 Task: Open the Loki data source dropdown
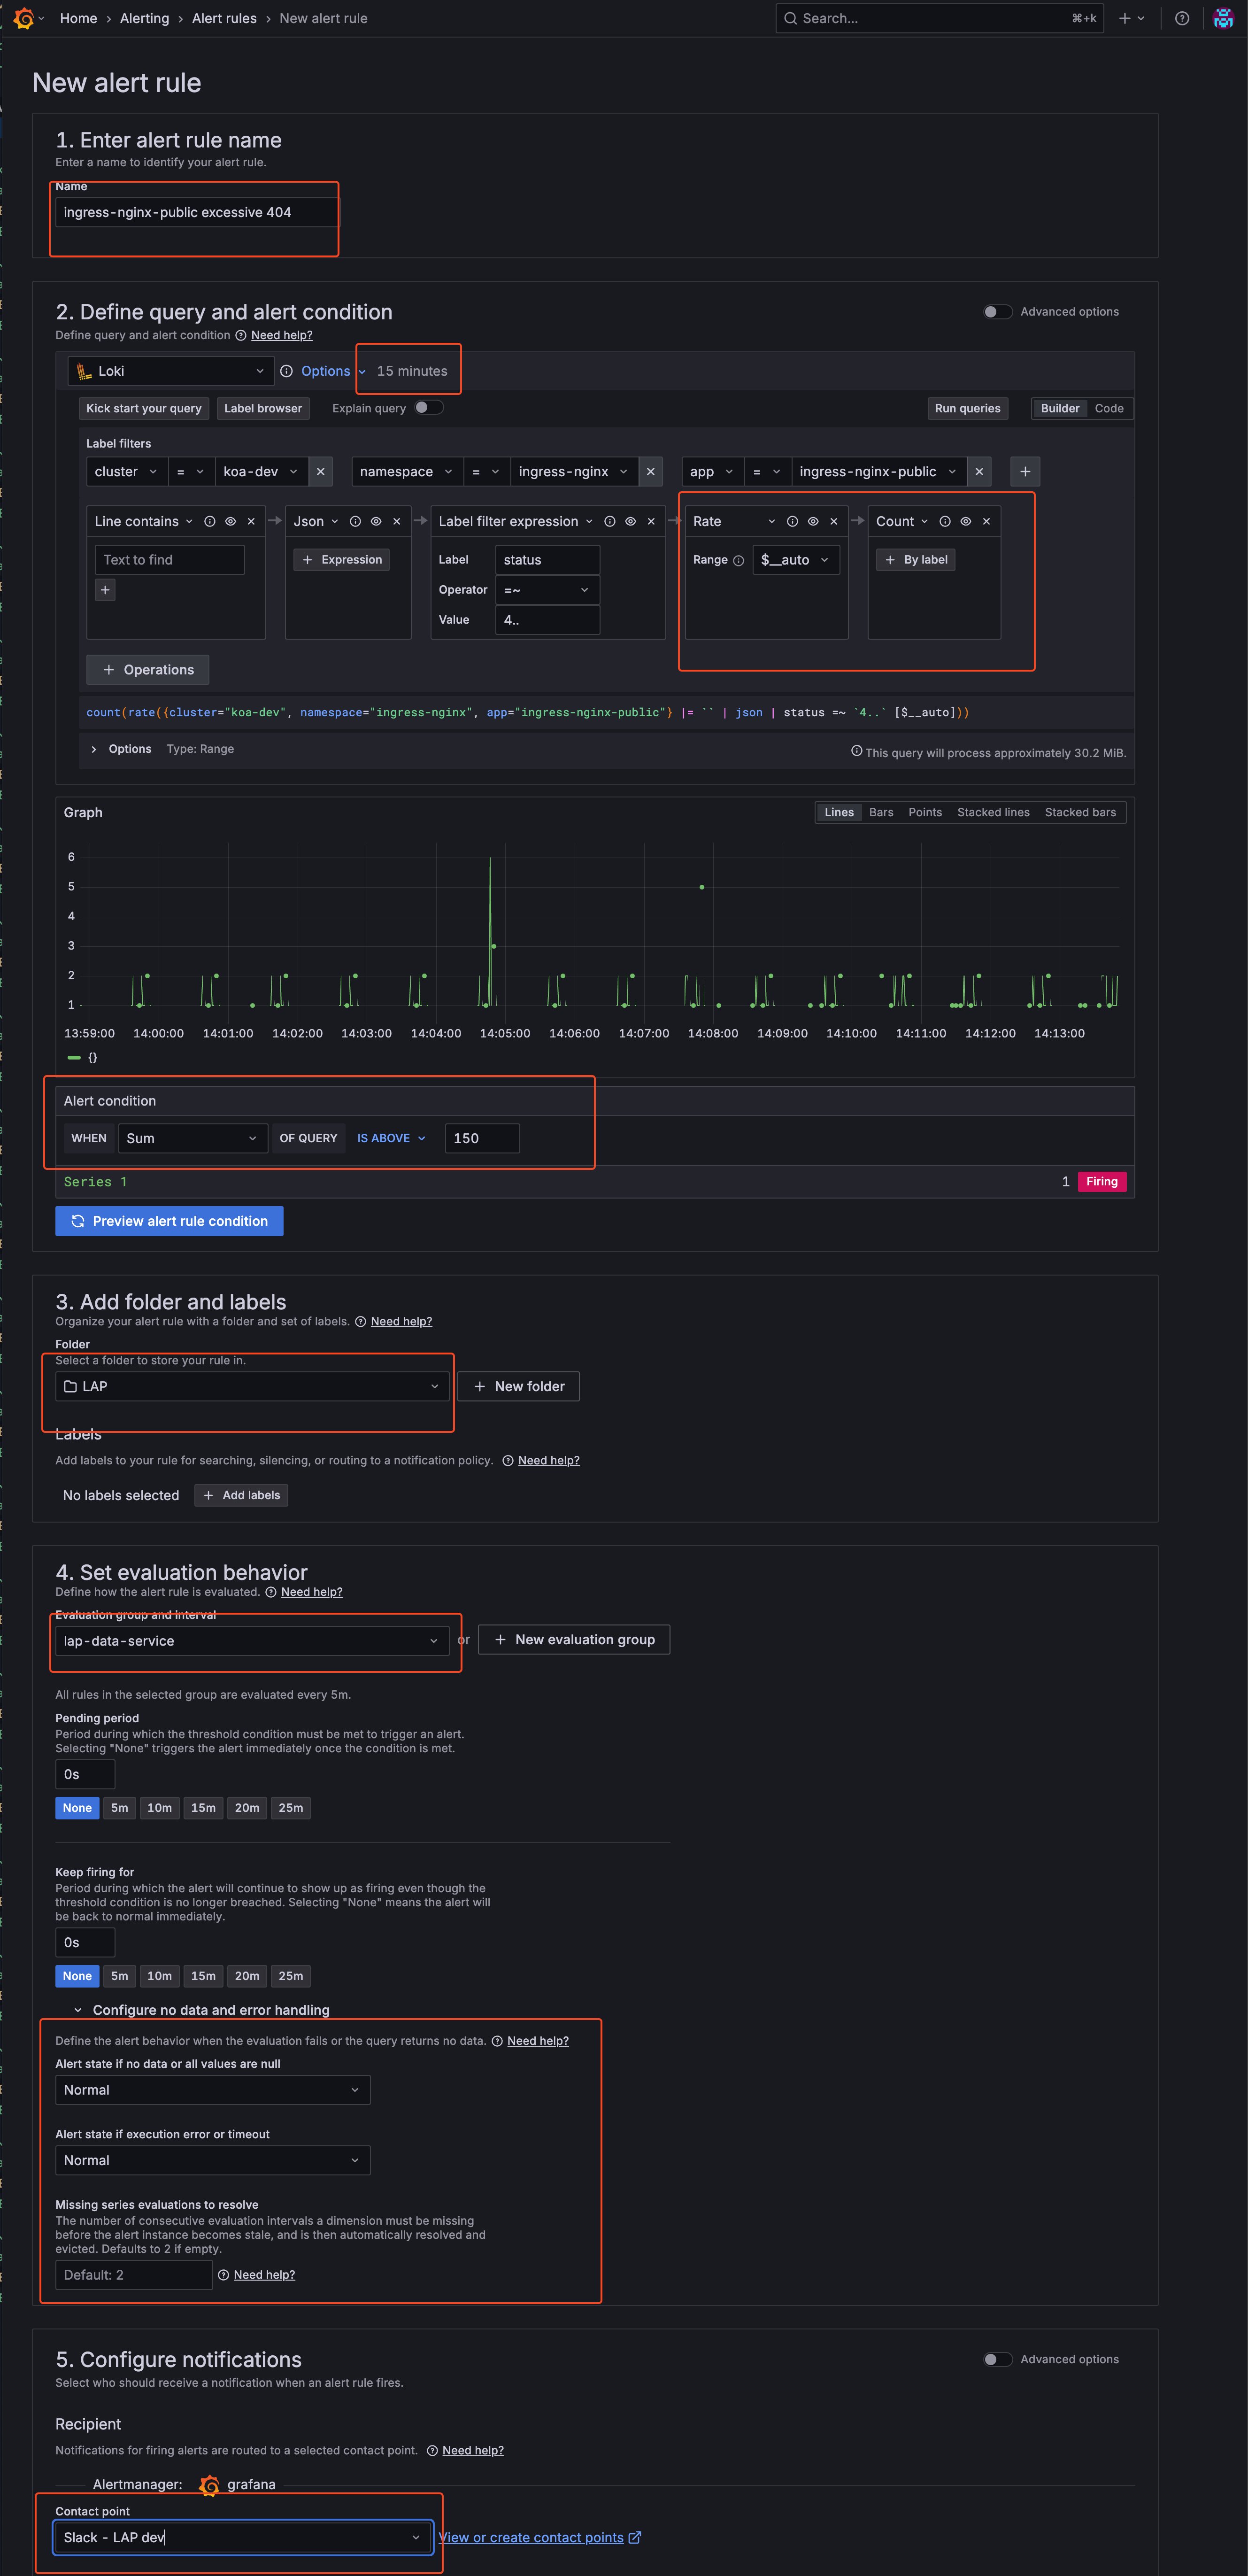171,371
